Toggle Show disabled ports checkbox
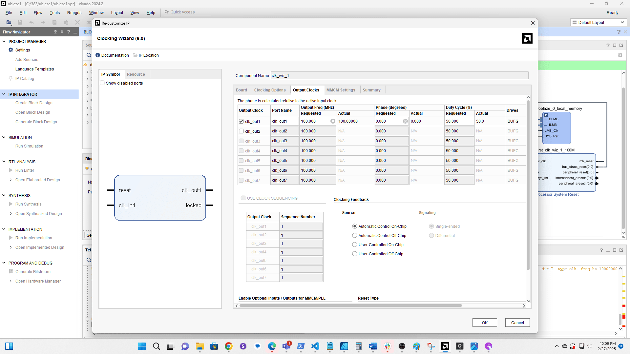This screenshot has height=354, width=630. (x=102, y=83)
